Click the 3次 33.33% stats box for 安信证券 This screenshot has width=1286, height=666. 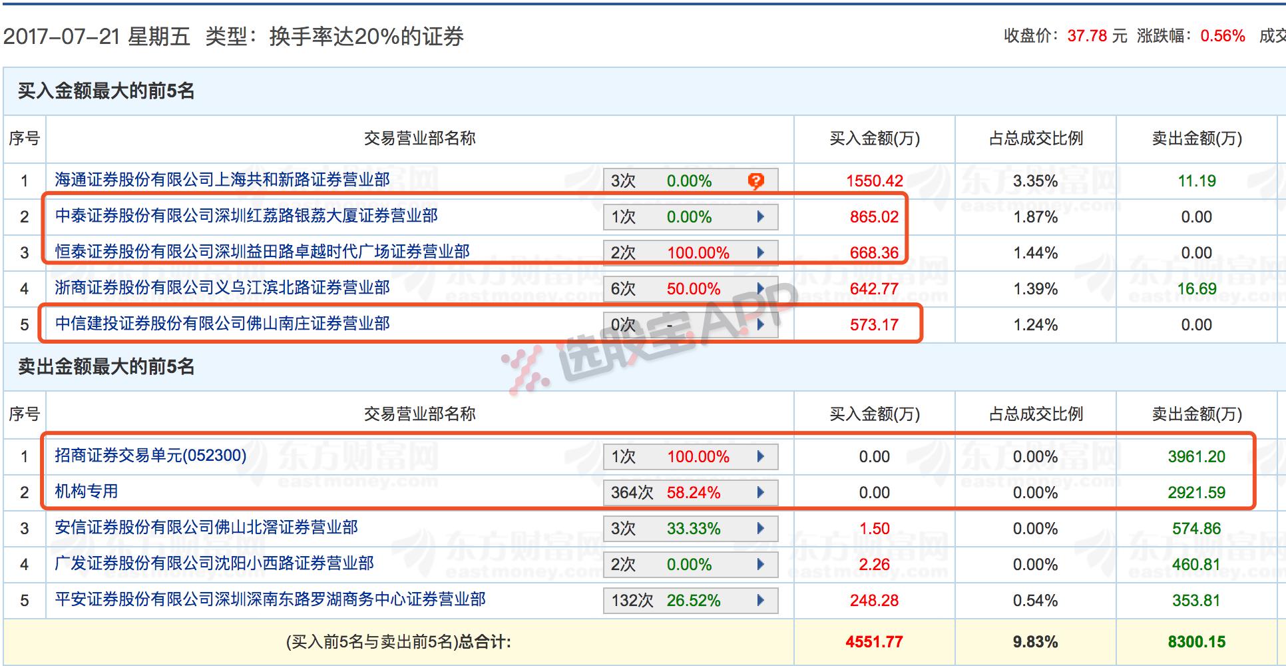(690, 528)
